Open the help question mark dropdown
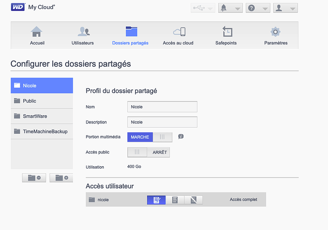This screenshot has height=230, width=328. pyautogui.click(x=258, y=8)
